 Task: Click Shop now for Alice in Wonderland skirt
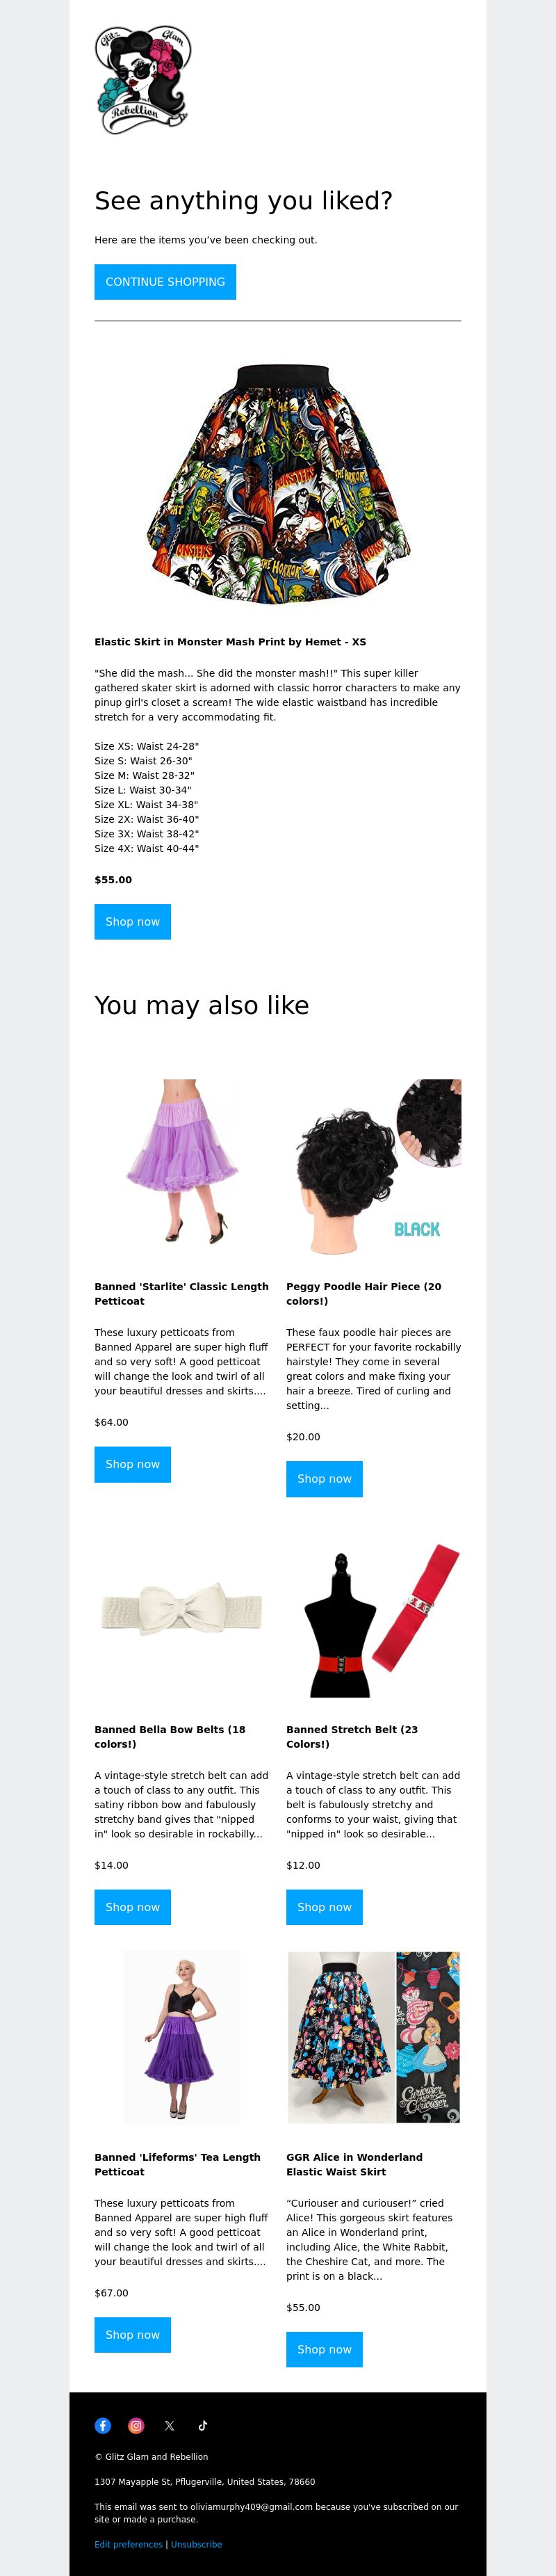[325, 2349]
